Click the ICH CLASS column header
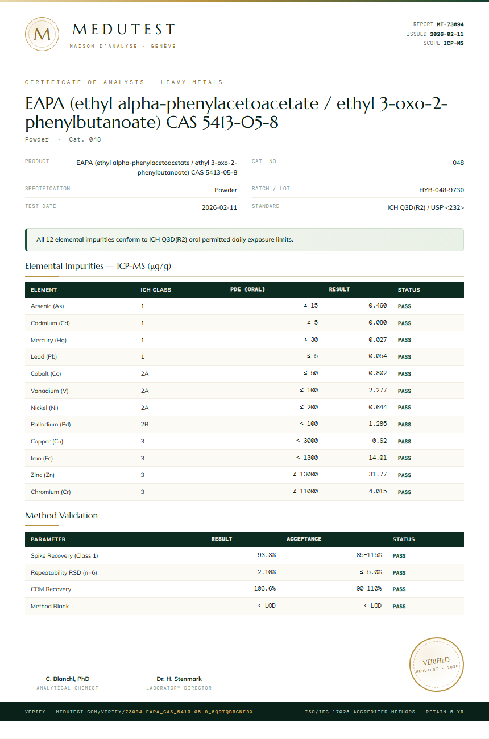 pyautogui.click(x=156, y=290)
